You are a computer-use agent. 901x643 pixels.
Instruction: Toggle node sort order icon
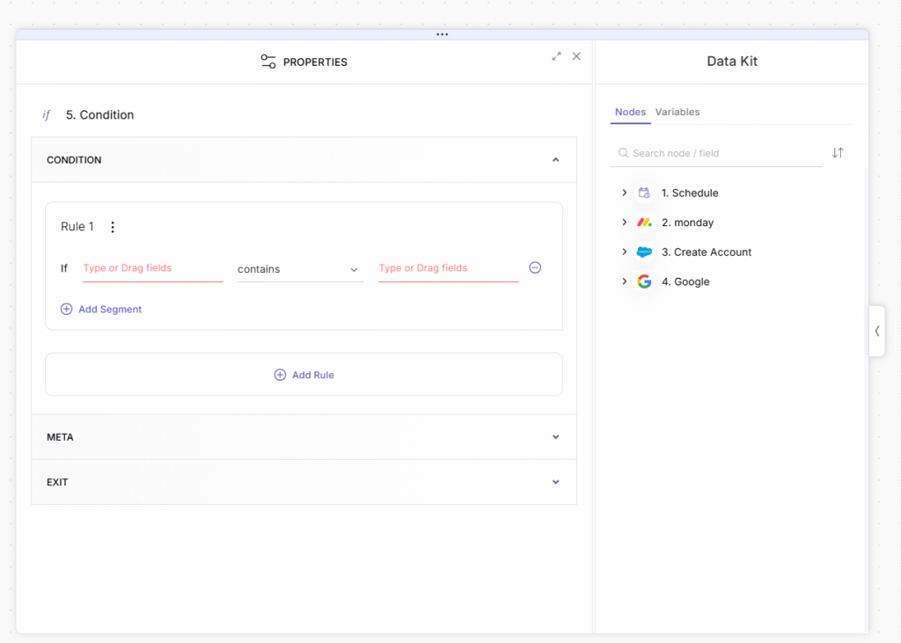click(x=838, y=153)
